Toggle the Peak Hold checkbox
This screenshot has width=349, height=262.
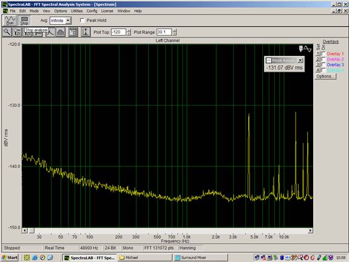(x=82, y=20)
